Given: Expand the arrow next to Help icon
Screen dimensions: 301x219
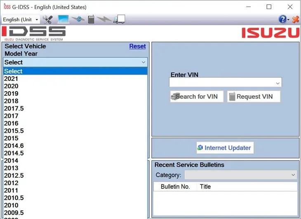Looking at the screenshot, I should [288, 19].
